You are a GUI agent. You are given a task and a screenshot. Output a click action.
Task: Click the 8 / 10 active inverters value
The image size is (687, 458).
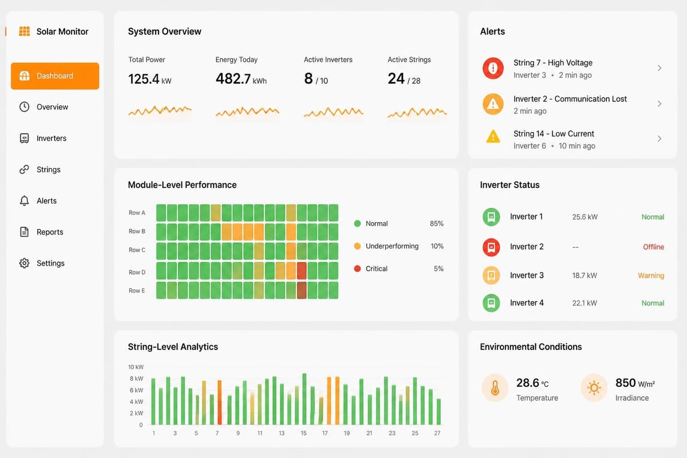[x=316, y=79]
